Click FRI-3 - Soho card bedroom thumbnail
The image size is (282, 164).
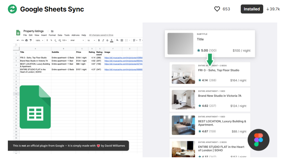pyautogui.click(x=183, y=74)
